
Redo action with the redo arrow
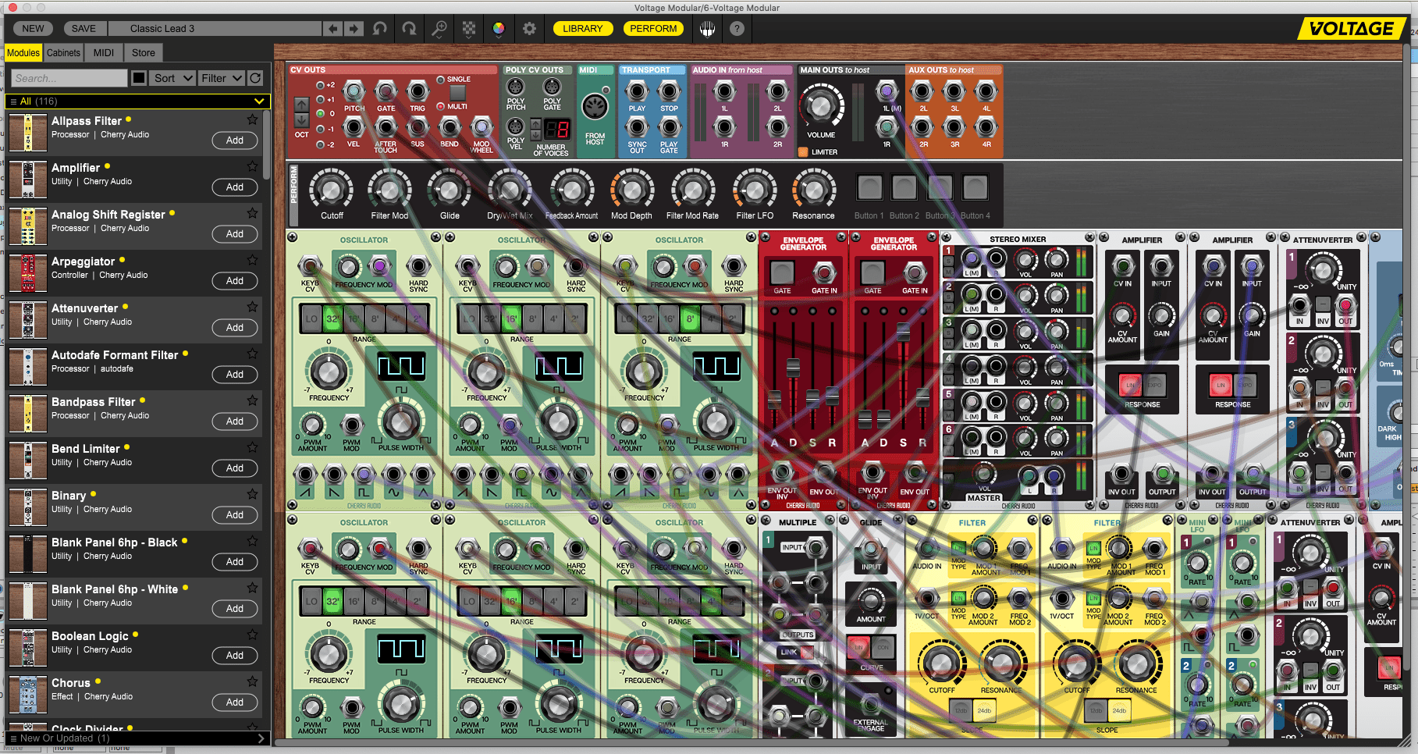[410, 29]
